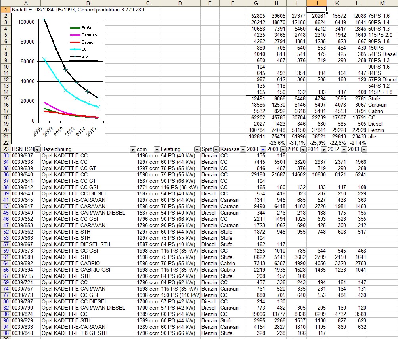
Task: Click the Cabrio legend entry in chart
Action: 87,42
